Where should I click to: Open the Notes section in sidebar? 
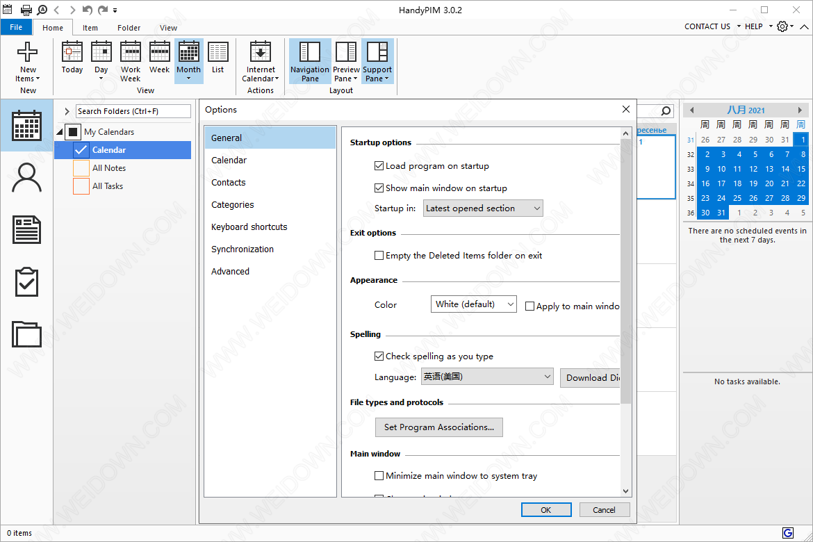[x=27, y=230]
